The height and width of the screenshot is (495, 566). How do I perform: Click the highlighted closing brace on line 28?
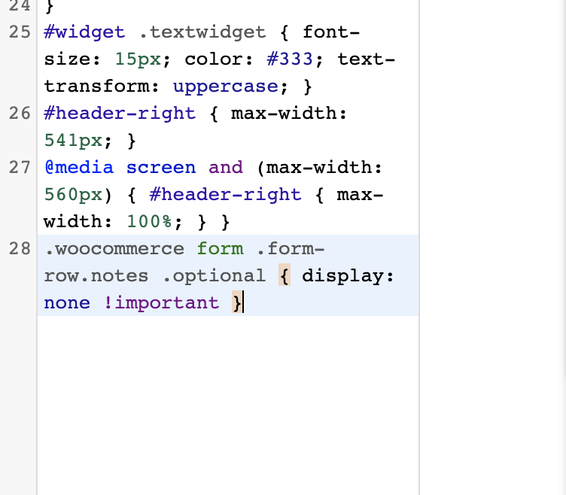(x=237, y=303)
